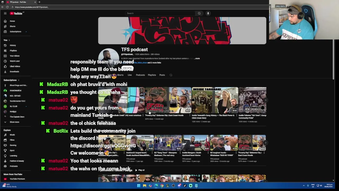Open 'and 2 more links' on channel
339x191 pixels.
click(x=154, y=63)
